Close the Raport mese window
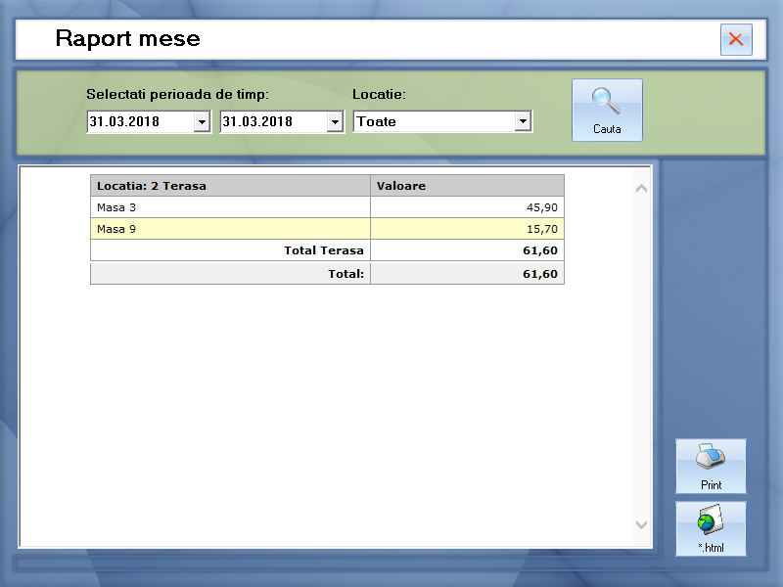Image resolution: width=783 pixels, height=587 pixels. (736, 39)
